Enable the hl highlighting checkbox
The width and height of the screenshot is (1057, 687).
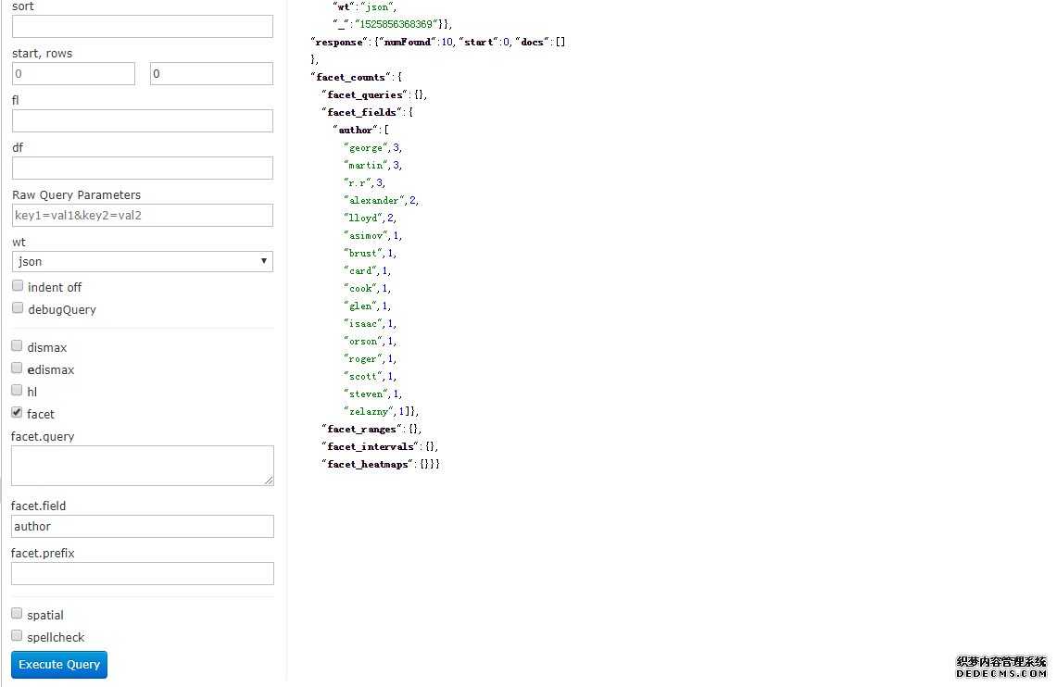click(x=18, y=391)
